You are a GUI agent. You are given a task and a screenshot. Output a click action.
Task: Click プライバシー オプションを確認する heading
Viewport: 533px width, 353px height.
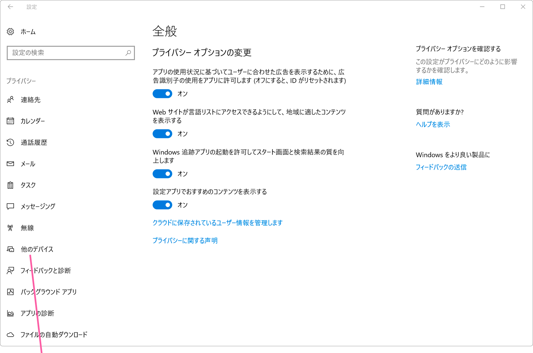(458, 49)
